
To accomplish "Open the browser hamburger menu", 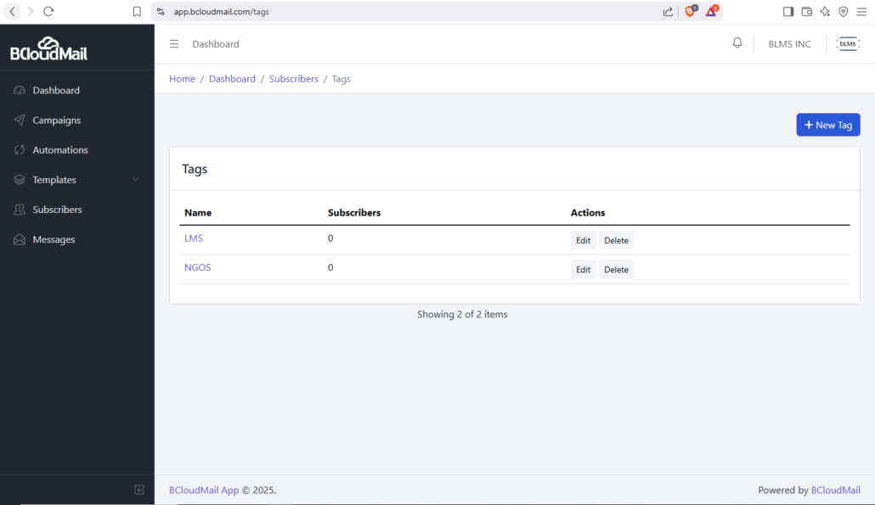I will click(x=861, y=12).
